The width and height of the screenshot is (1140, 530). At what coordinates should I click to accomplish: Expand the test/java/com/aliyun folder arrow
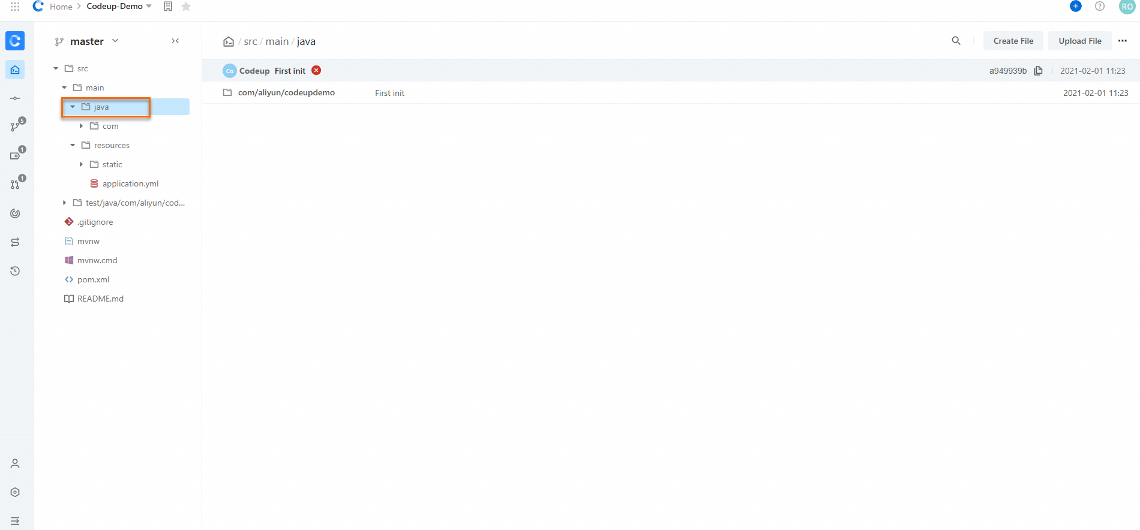64,203
